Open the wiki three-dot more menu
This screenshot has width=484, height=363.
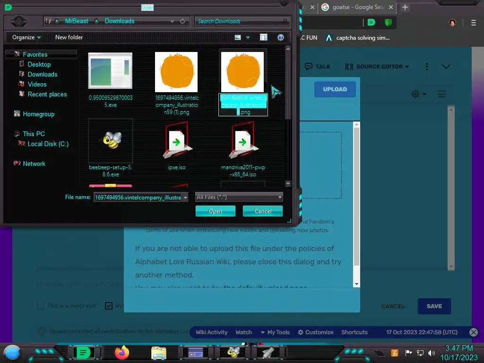(x=427, y=66)
